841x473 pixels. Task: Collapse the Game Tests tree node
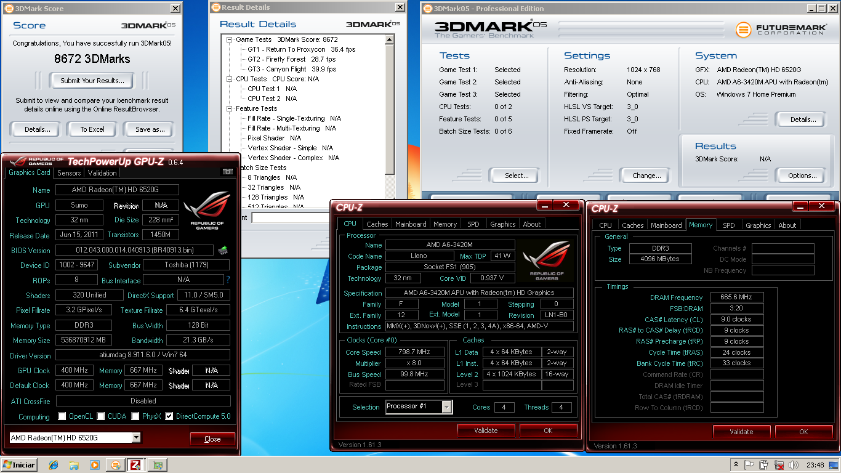coord(229,39)
